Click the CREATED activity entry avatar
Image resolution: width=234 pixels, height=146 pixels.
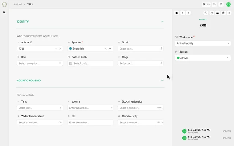(184, 138)
